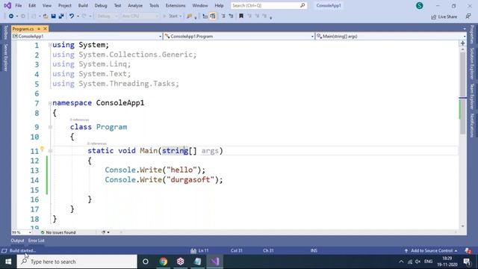Click the notifications icon in status bar
Image resolution: width=478 pixels, height=269 pixels.
[x=468, y=251]
